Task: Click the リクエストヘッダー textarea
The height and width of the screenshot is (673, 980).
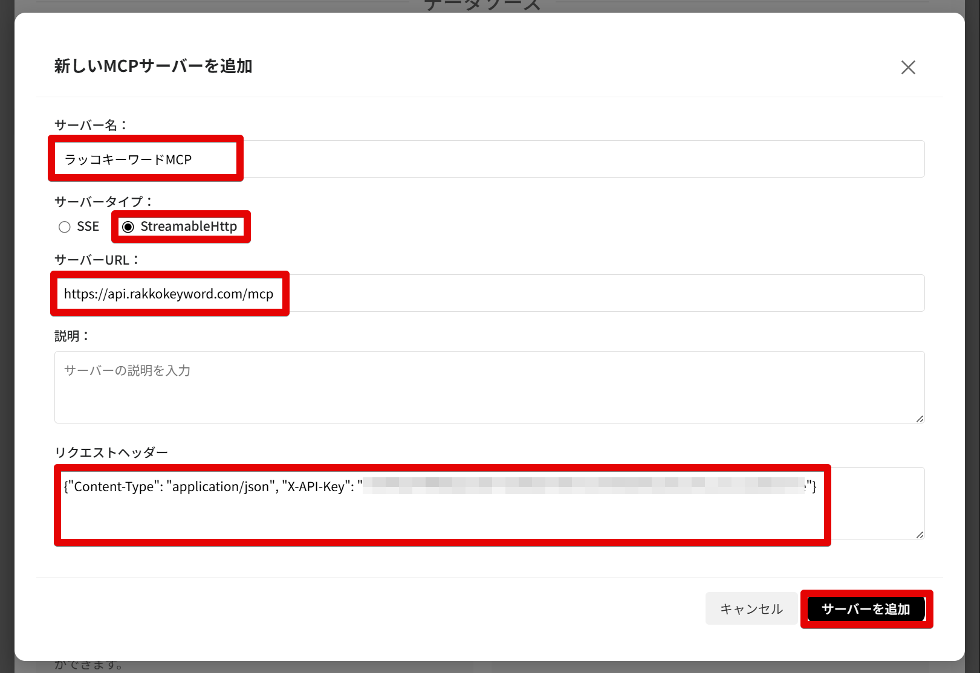Action: (x=489, y=503)
